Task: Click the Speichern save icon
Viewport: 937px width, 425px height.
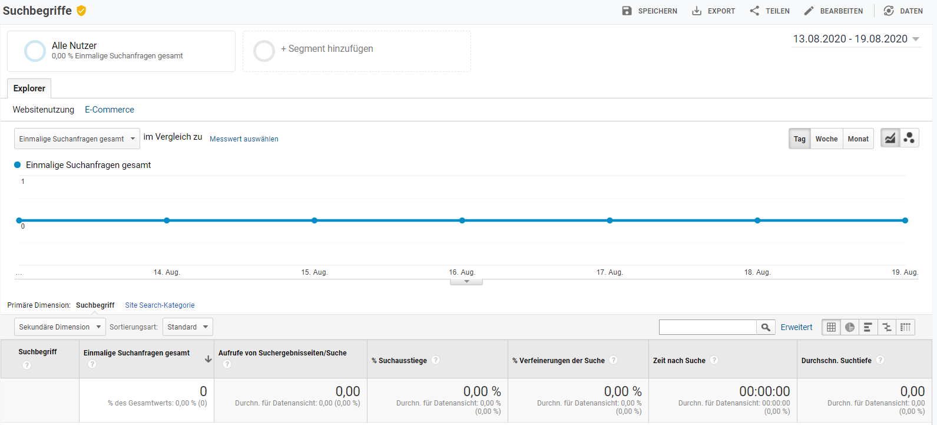Action: click(x=627, y=11)
